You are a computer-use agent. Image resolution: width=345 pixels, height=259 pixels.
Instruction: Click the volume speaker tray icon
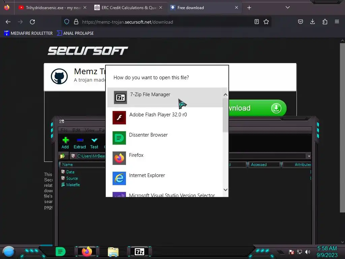[x=308, y=252]
